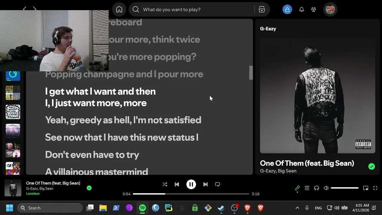Seek on the song progress bar
The width and height of the screenshot is (382, 215).
[x=191, y=194]
